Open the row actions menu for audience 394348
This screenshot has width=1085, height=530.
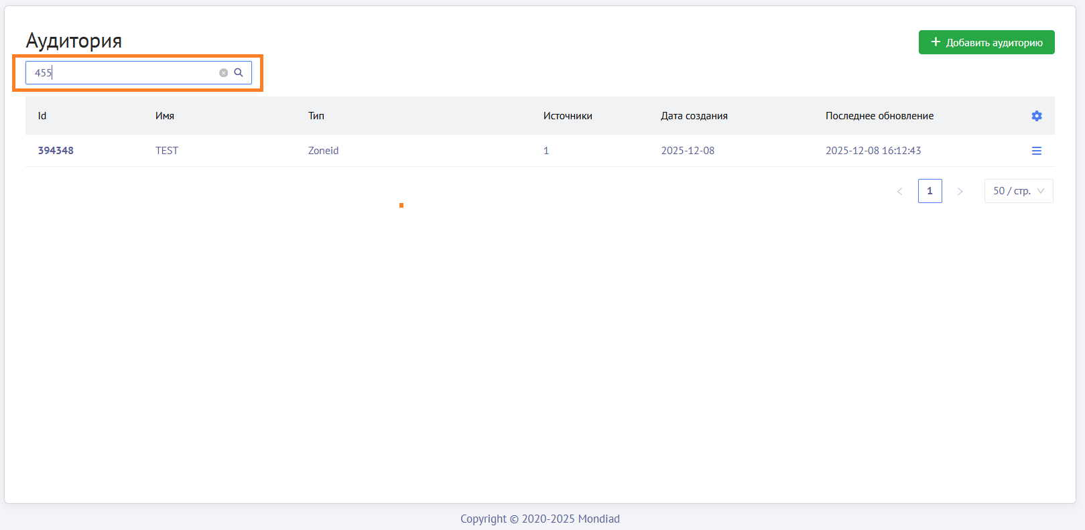[x=1036, y=151]
